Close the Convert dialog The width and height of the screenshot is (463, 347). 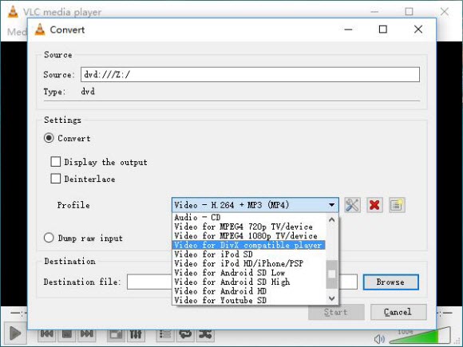tap(418, 30)
